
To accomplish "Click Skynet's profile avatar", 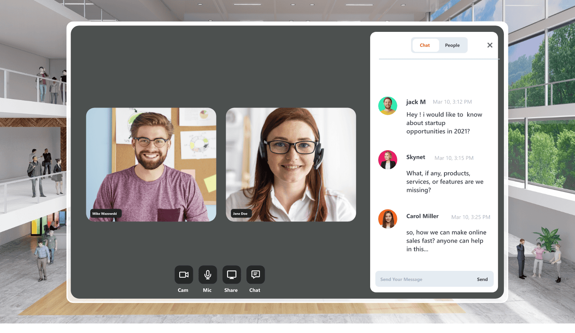I will point(387,159).
